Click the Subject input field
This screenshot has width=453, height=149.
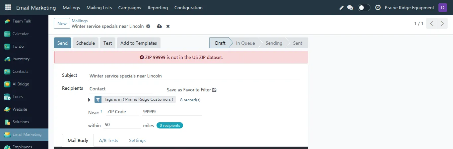pos(194,76)
